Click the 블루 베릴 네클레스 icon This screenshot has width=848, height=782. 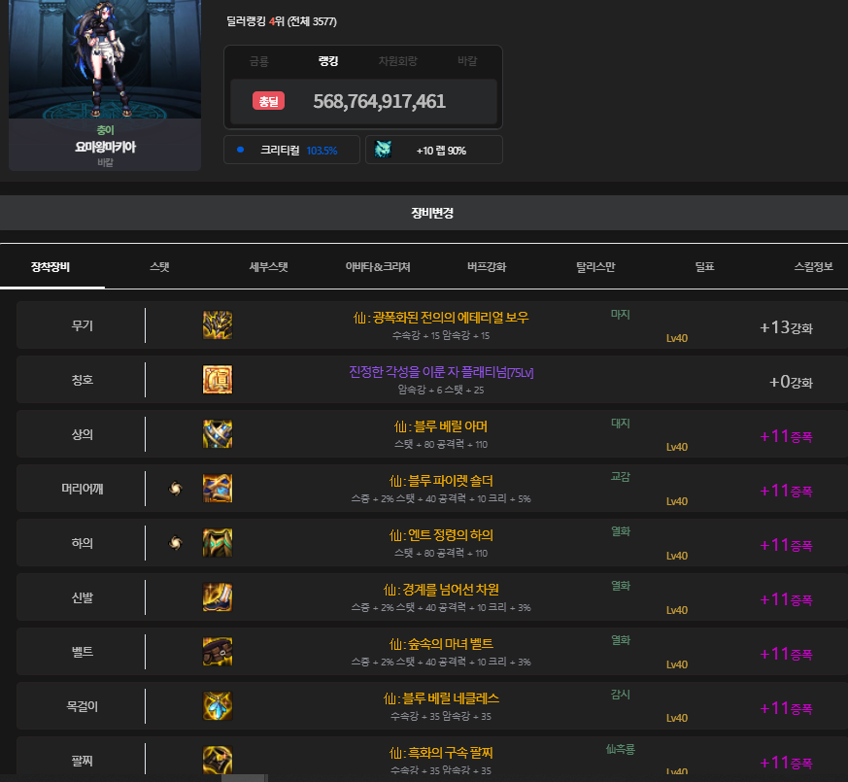click(217, 706)
